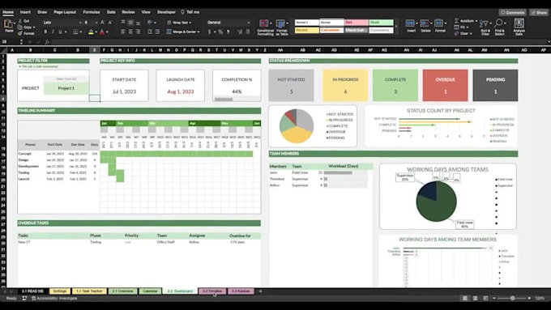Align text left in ribbon

123,32
